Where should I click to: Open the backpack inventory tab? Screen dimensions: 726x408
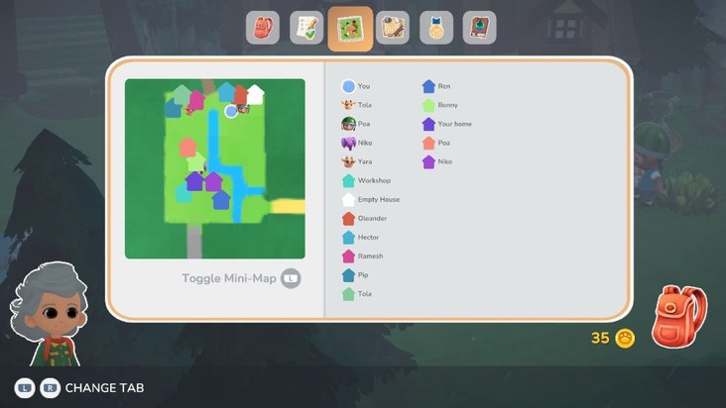pos(263,28)
